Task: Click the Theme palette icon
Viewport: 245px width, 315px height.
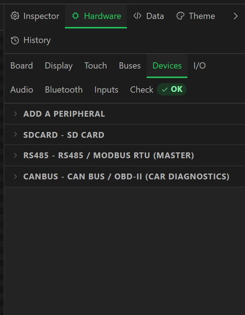Action: 180,16
